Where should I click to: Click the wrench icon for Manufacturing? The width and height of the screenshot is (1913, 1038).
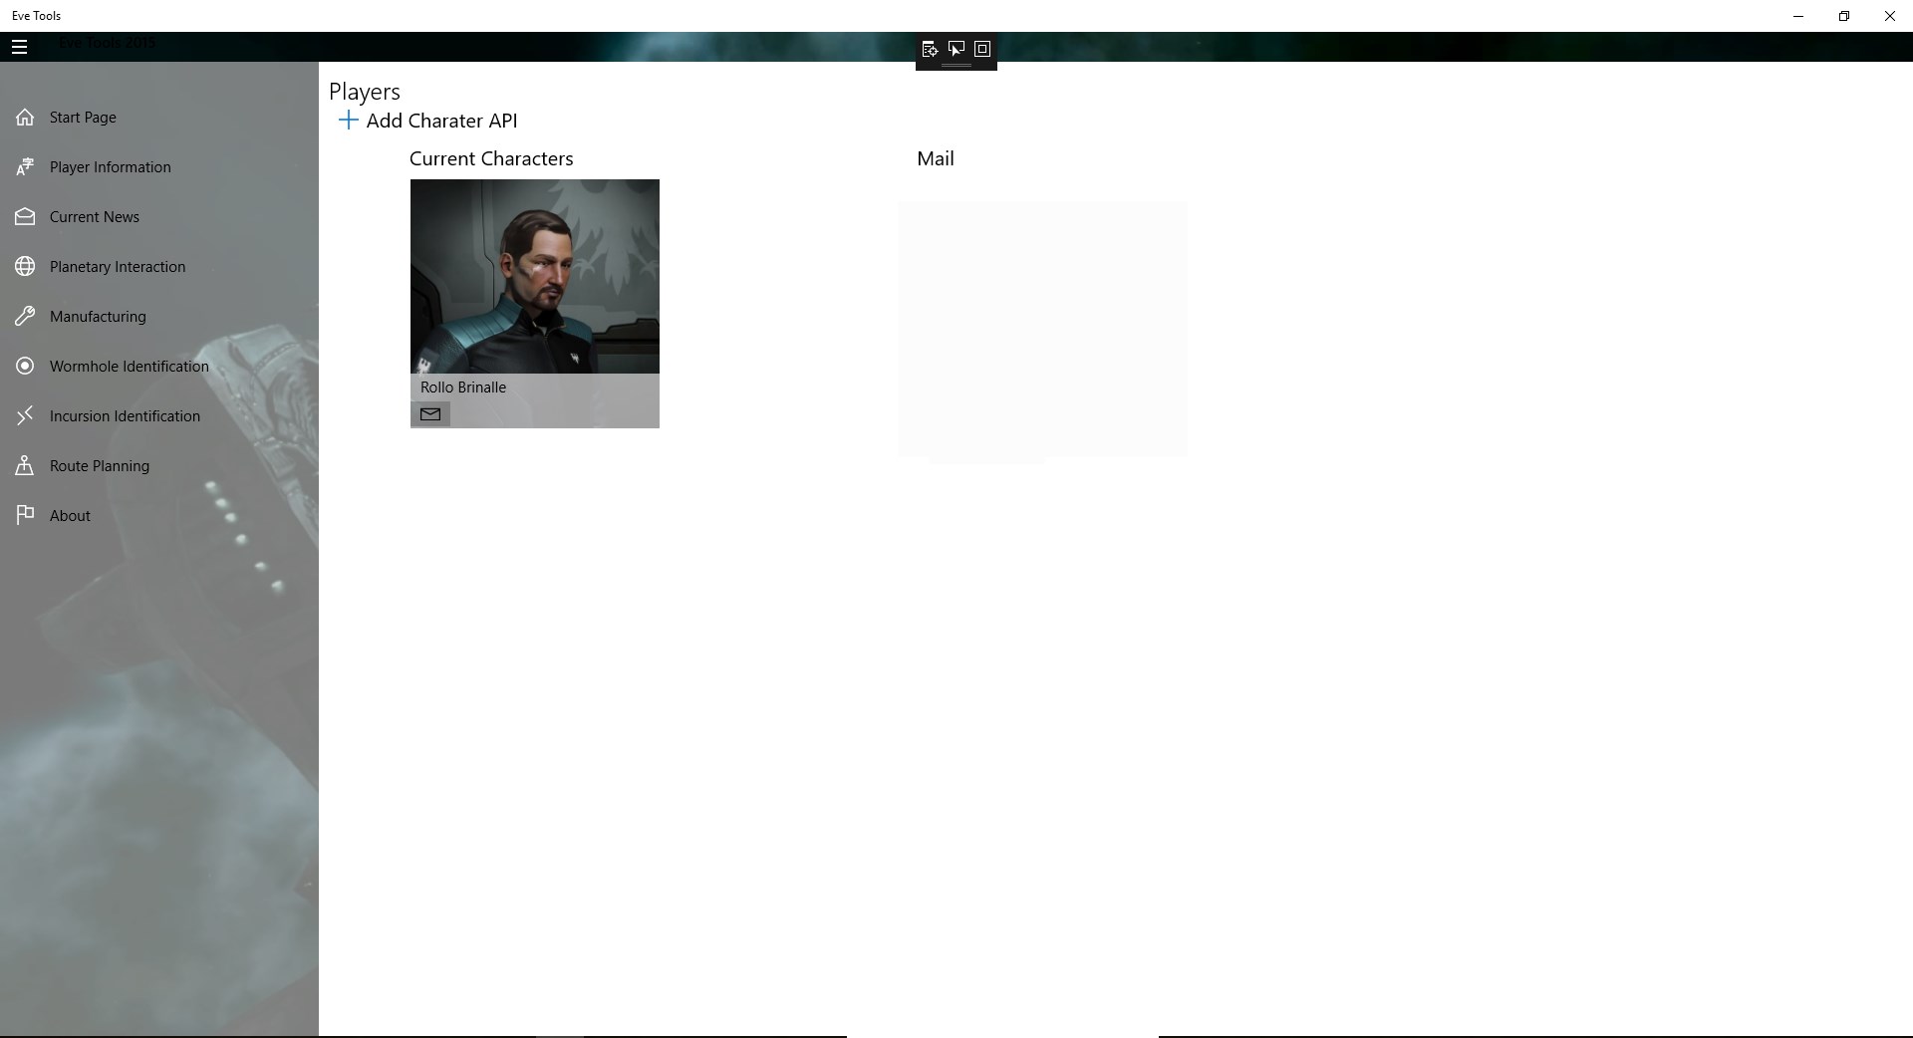click(x=25, y=317)
